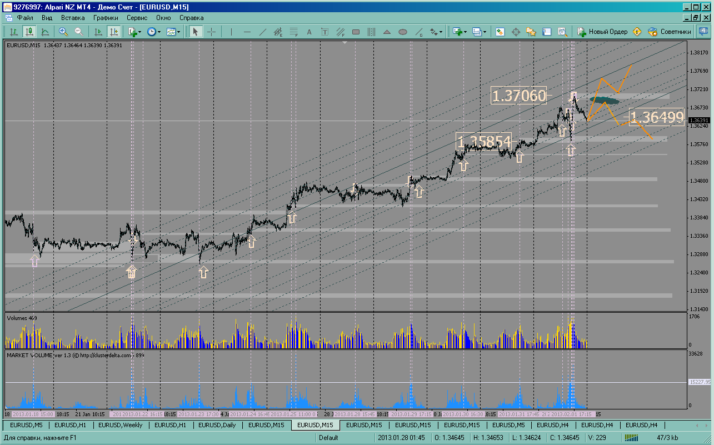Open the Вставка menu
Screen dimensions: 714x445
click(x=73, y=18)
